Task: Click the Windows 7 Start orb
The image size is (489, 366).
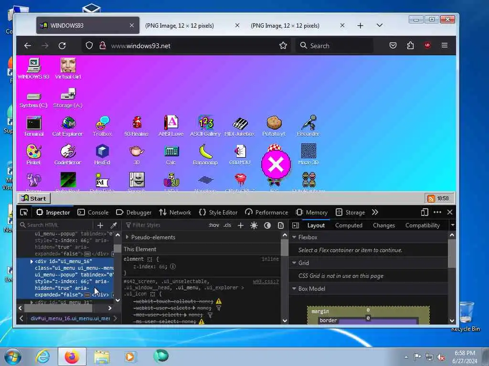Action: (12, 356)
